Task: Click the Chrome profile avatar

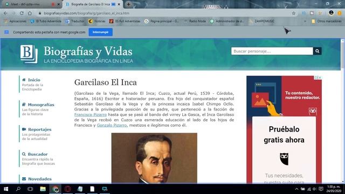Action: (x=331, y=13)
